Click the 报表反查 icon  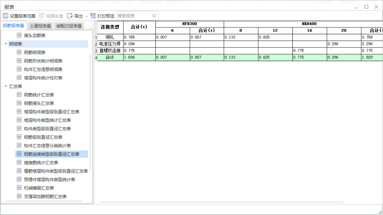coord(42,16)
